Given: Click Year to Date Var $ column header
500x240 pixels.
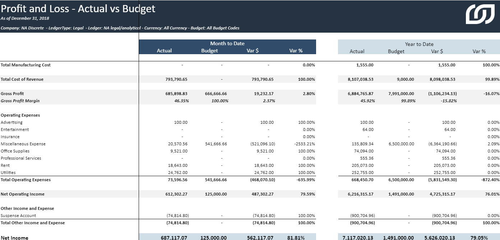Looking at the screenshot, I should coord(437,51).
